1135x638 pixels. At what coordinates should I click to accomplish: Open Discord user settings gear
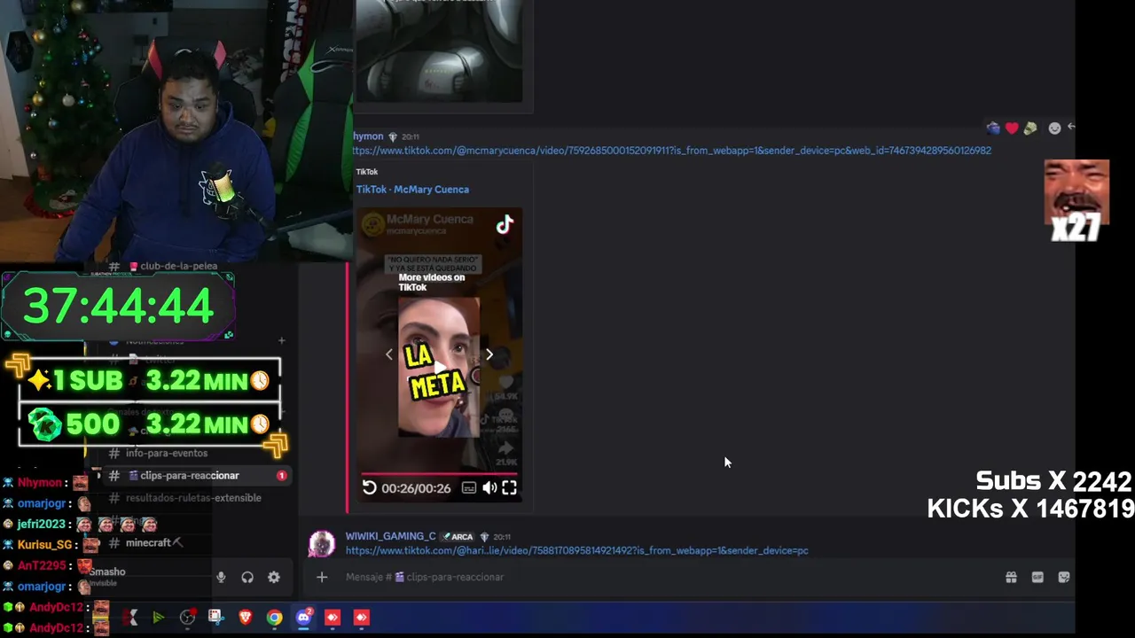point(274,578)
